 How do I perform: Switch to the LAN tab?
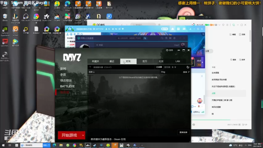tap(178, 62)
